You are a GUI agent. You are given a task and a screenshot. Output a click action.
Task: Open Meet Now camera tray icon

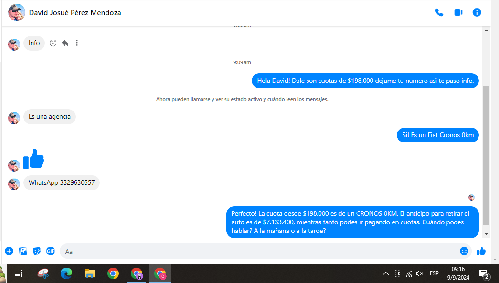397,273
